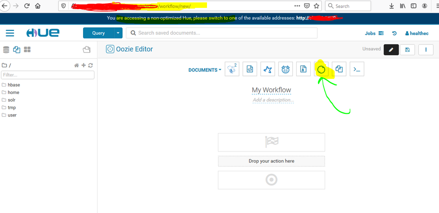Open the file browser folder icon
The image size is (439, 213).
(x=87, y=50)
